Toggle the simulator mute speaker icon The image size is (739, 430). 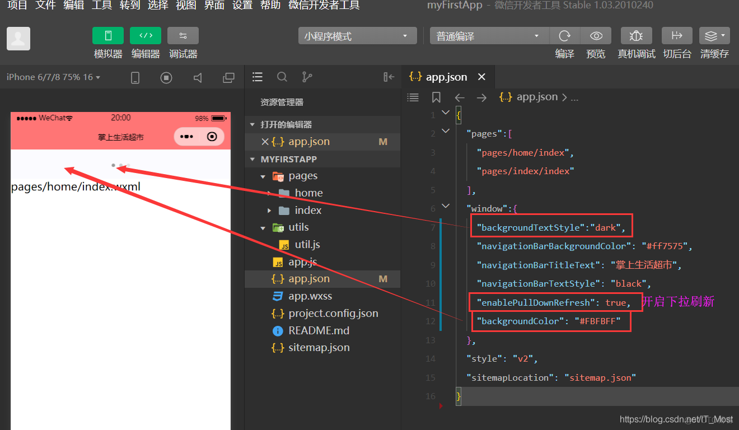tap(198, 78)
